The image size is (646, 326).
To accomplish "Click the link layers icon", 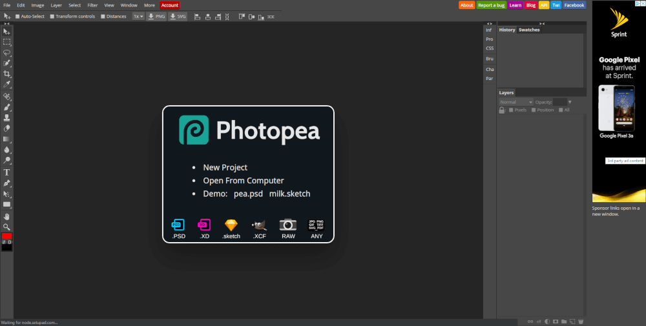I will pyautogui.click(x=530, y=321).
